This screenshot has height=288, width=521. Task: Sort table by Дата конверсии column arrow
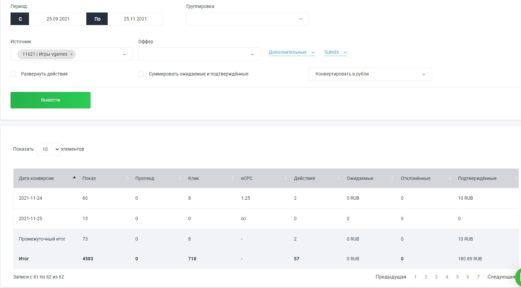(74, 178)
